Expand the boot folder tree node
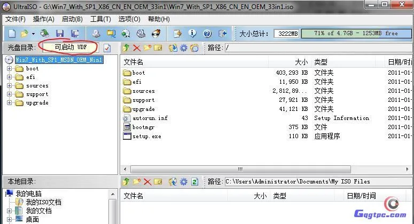Screen dimensions: 414x224 (x=9, y=68)
